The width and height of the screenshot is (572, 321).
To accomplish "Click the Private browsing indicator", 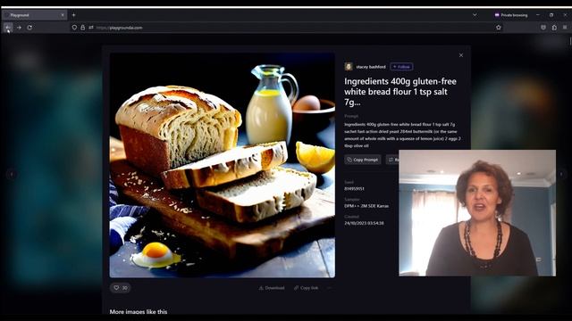I will (511, 15).
